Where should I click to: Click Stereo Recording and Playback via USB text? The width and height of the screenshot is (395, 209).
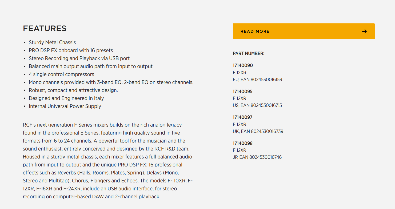[79, 58]
